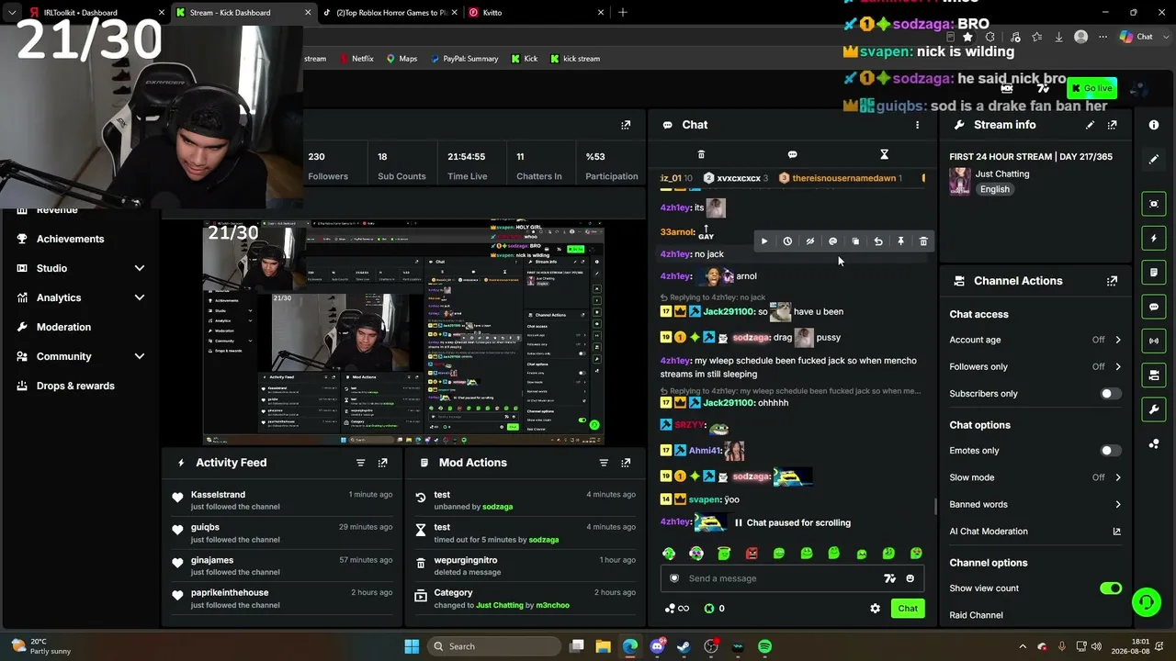Open Discord from the taskbar
1176x661 pixels.
[x=657, y=646]
